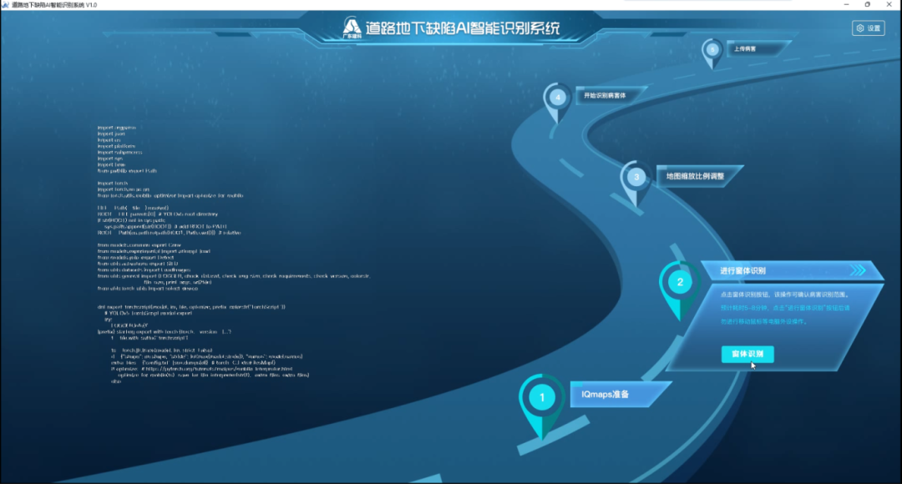Open the IQmaps准备 step label
902x484 pixels.
pyautogui.click(x=616, y=394)
